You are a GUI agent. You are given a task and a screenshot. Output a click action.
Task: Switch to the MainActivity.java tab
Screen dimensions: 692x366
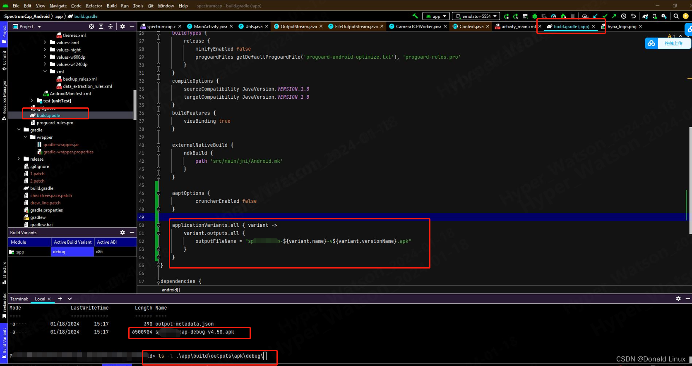click(x=210, y=26)
